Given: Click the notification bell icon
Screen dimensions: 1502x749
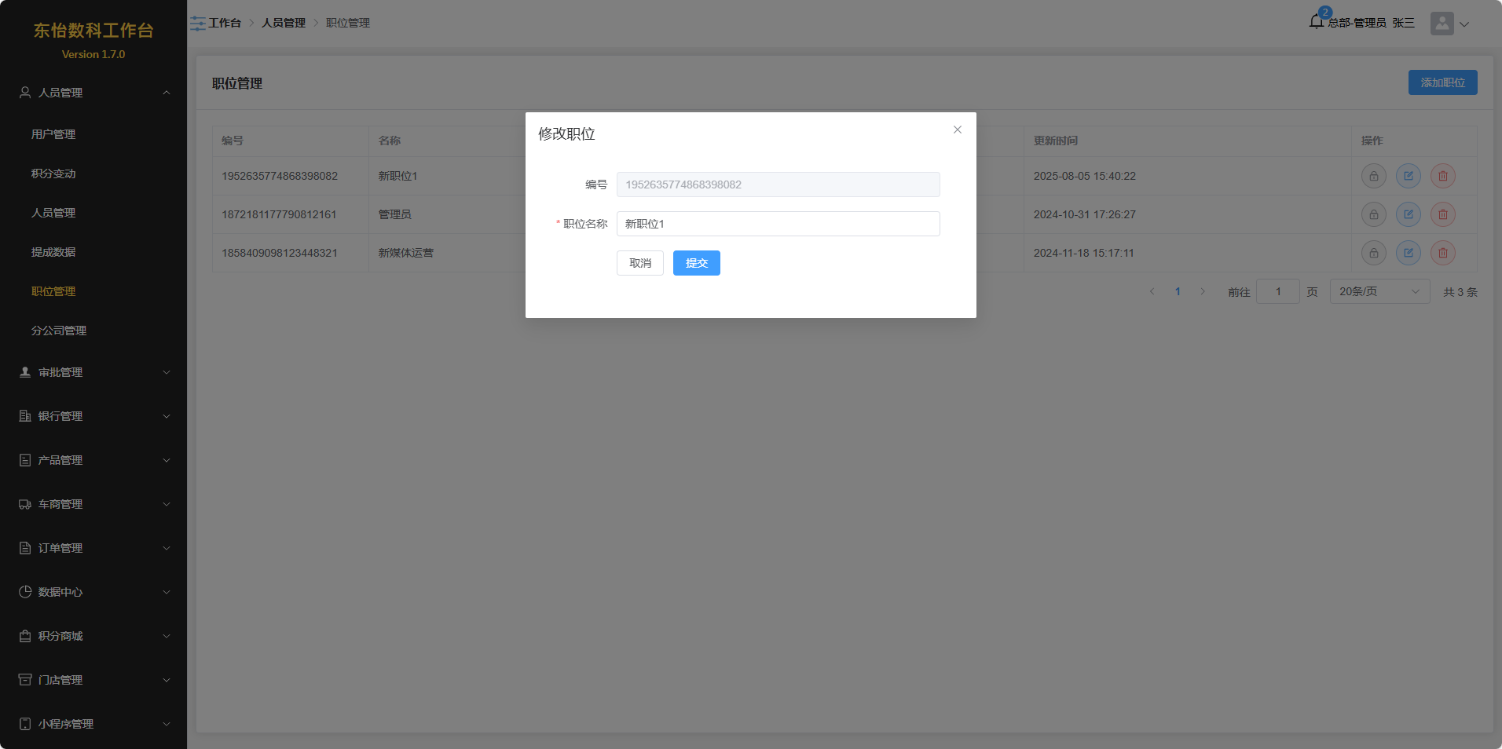Looking at the screenshot, I should (1316, 22).
